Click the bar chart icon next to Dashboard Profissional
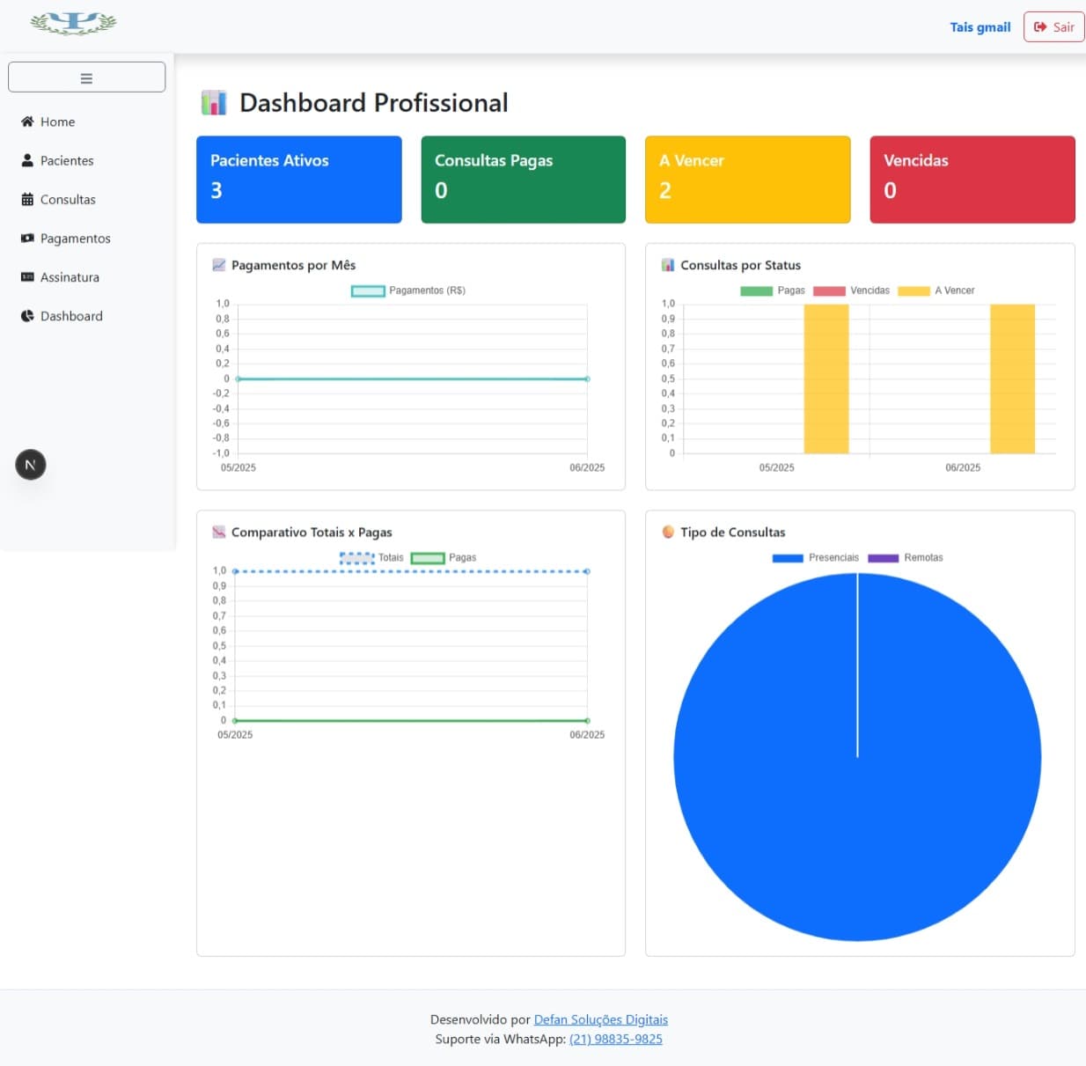1086x1066 pixels. tap(212, 103)
